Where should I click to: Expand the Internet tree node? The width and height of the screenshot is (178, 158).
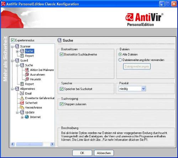point(22,117)
